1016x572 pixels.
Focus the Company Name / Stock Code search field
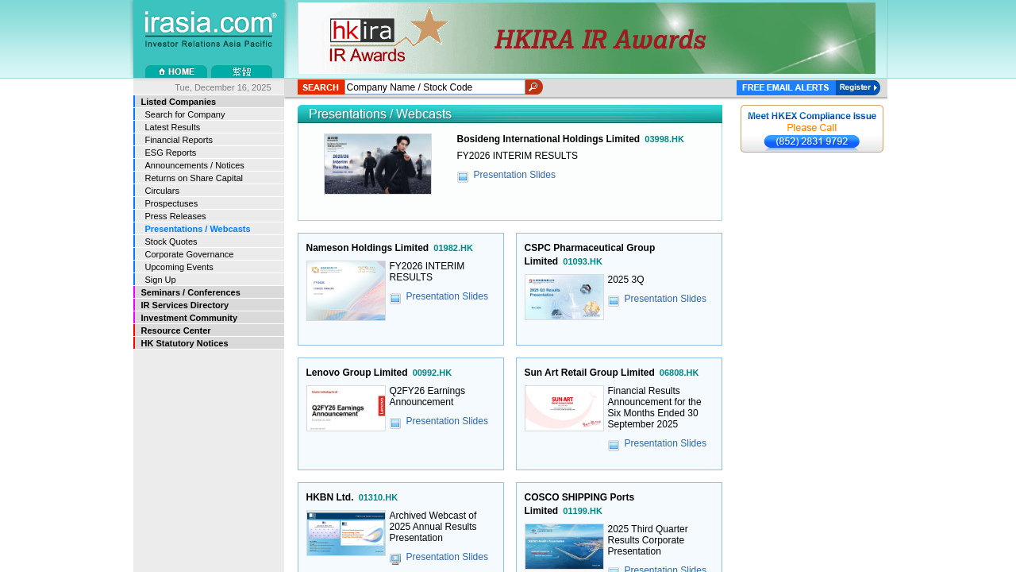(x=435, y=87)
